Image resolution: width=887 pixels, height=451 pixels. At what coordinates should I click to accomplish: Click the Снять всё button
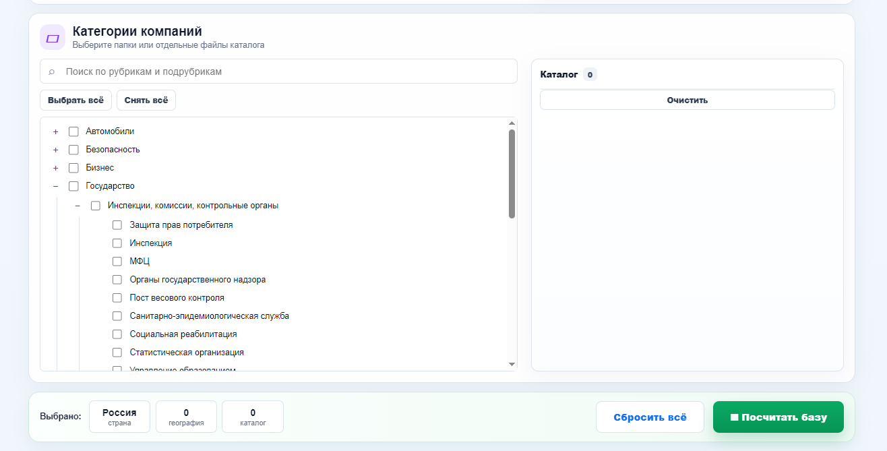[x=146, y=100]
